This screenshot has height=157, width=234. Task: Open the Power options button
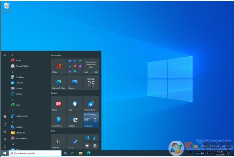coord(5,146)
